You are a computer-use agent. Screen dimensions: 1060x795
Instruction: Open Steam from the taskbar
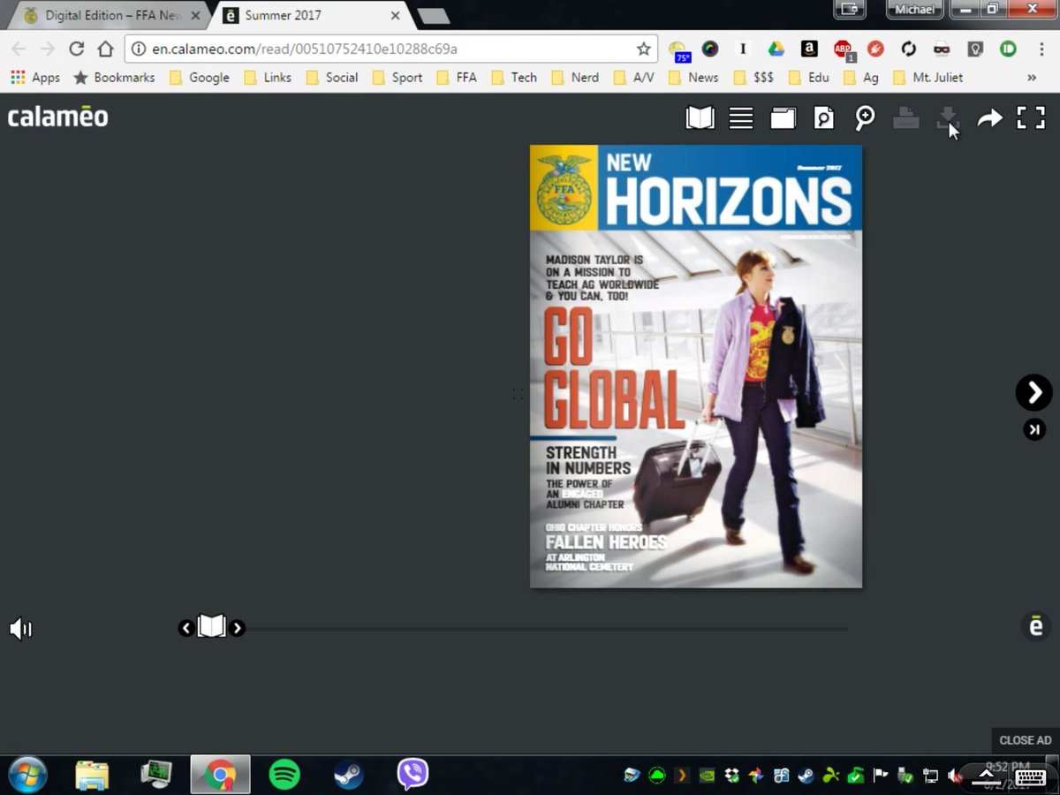click(348, 776)
